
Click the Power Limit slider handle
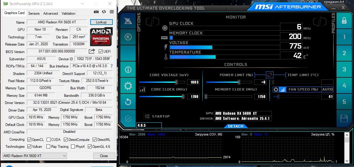pos(239,82)
